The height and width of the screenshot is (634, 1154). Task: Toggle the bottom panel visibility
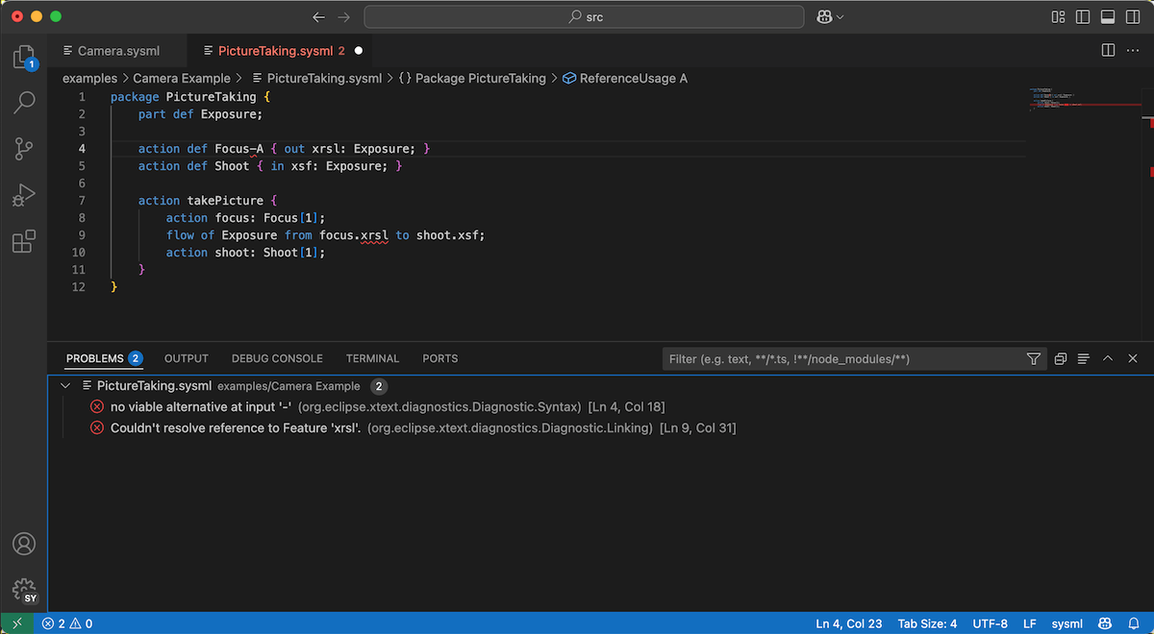[x=1108, y=17]
